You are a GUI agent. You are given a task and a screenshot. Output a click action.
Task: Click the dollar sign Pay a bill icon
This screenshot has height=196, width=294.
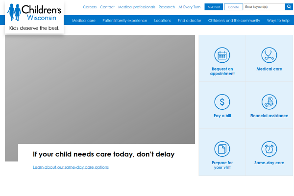pos(222,102)
